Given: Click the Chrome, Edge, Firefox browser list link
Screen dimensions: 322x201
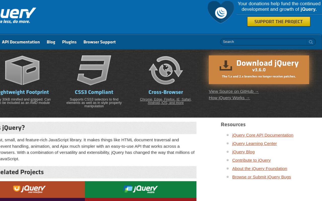Looking at the screenshot, I should tap(166, 101).
